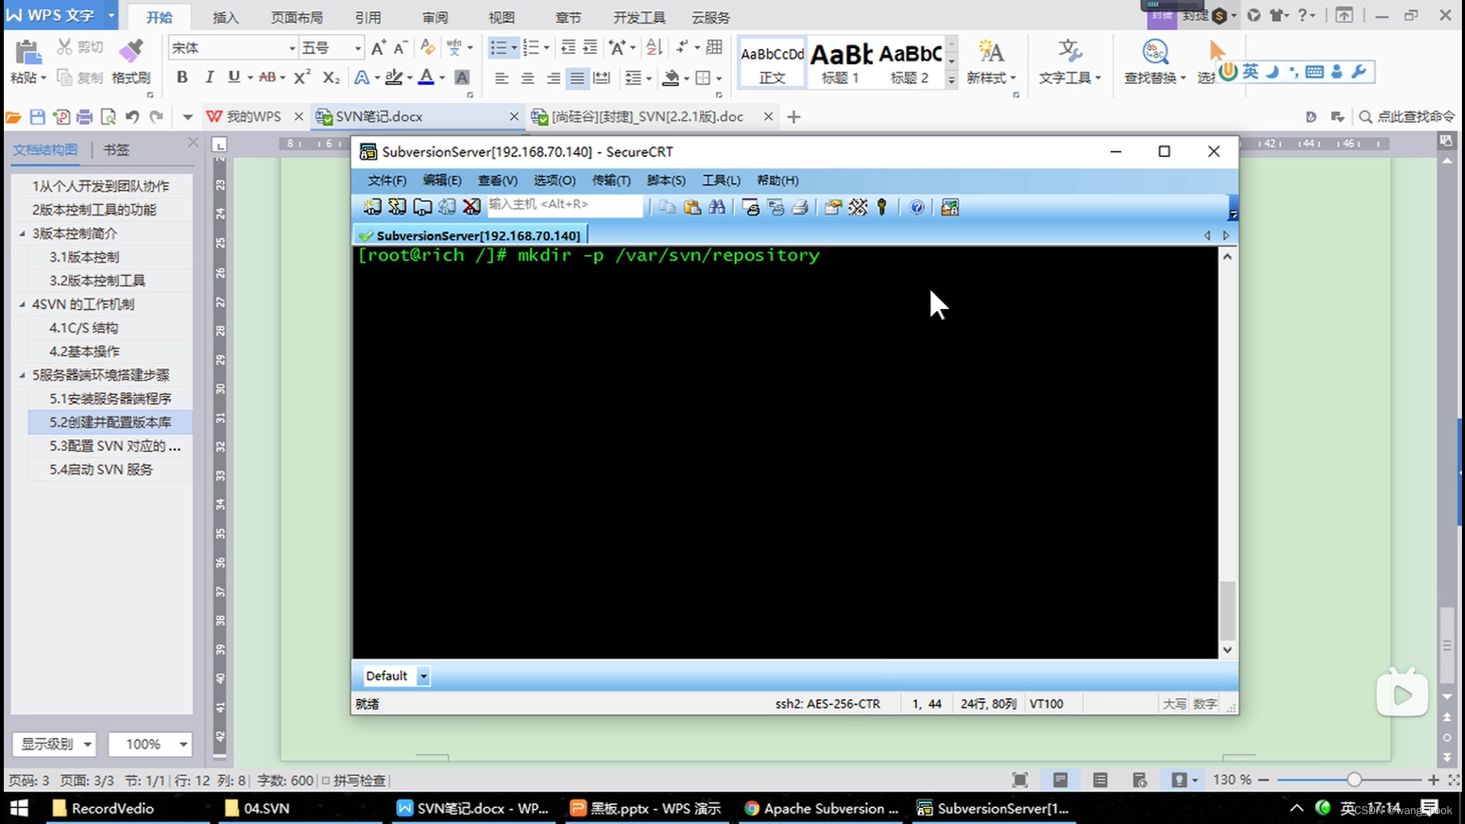The height and width of the screenshot is (824, 1465).
Task: Click the Italic formatting icon
Action: (208, 77)
